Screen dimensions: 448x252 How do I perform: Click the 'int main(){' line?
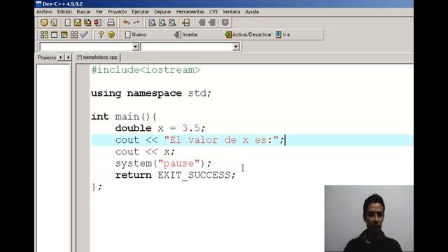124,117
